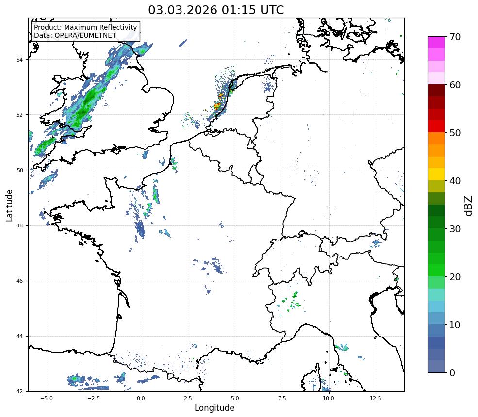Click the longitude tick label '7.5'
This screenshot has width=478, height=417.
[282, 398]
